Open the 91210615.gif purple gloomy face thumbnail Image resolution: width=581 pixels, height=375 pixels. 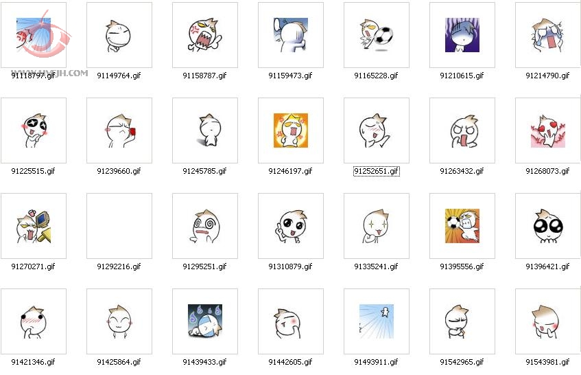pyautogui.click(x=462, y=35)
